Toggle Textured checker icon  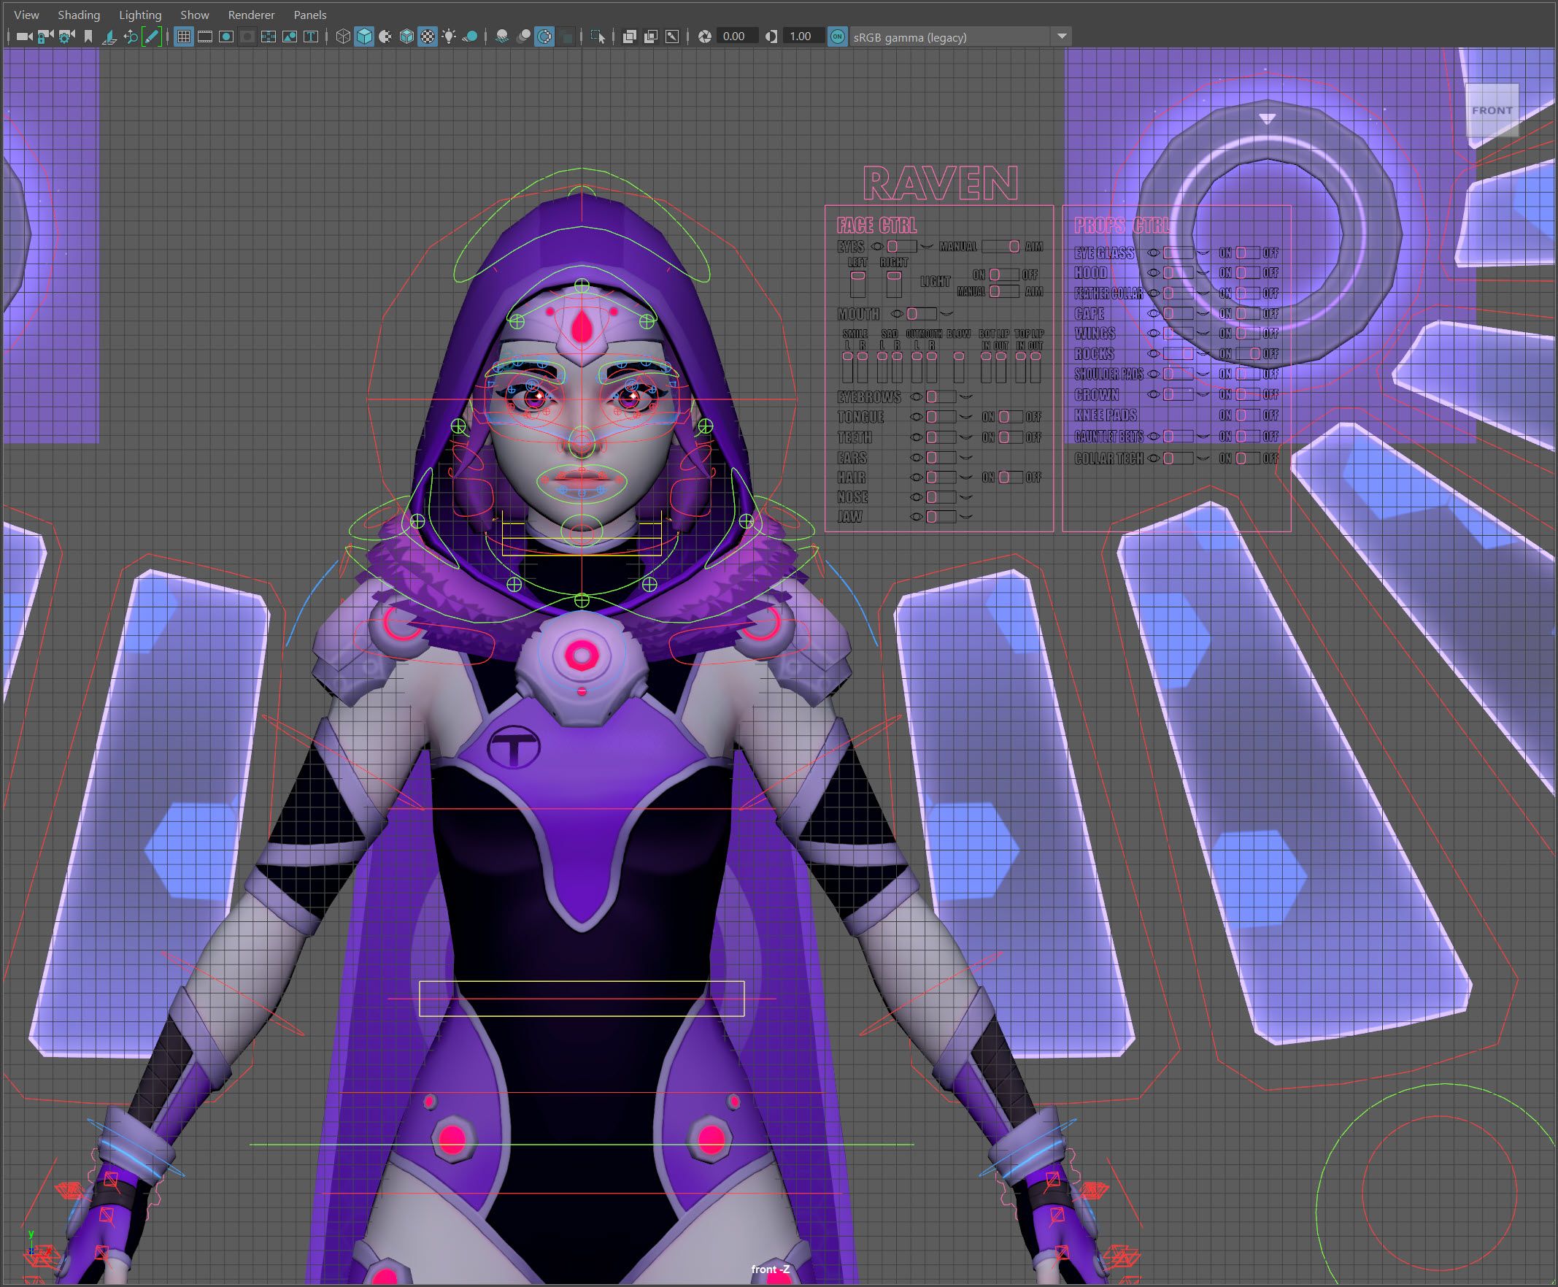click(428, 37)
